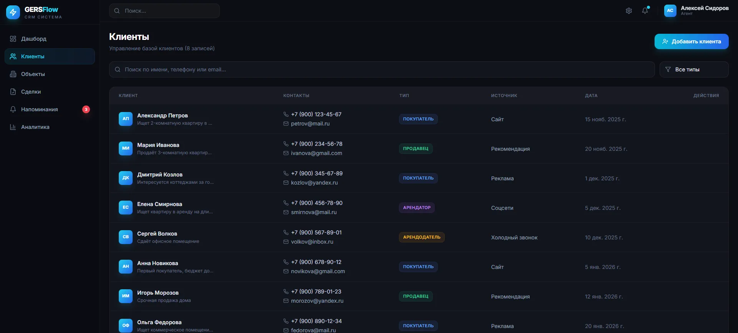The width and height of the screenshot is (738, 333).
Task: Click phone icon for Александр Петров
Action: click(286, 114)
